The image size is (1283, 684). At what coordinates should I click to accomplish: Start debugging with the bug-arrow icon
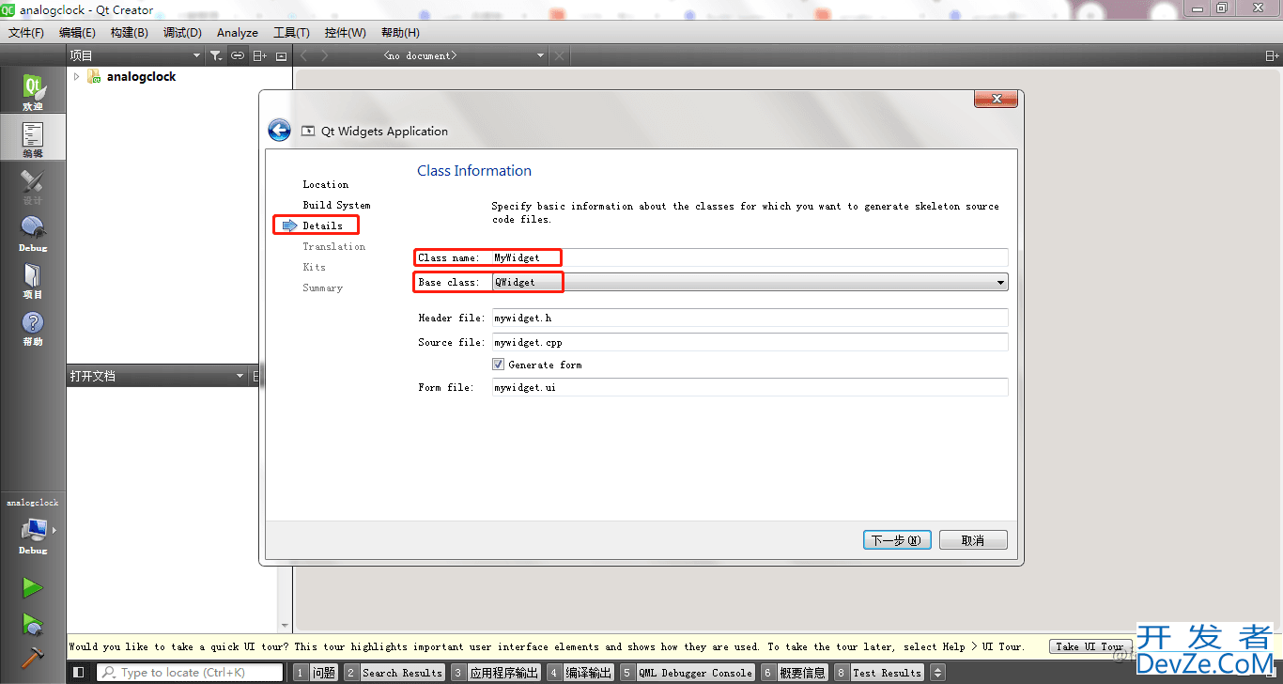[33, 623]
